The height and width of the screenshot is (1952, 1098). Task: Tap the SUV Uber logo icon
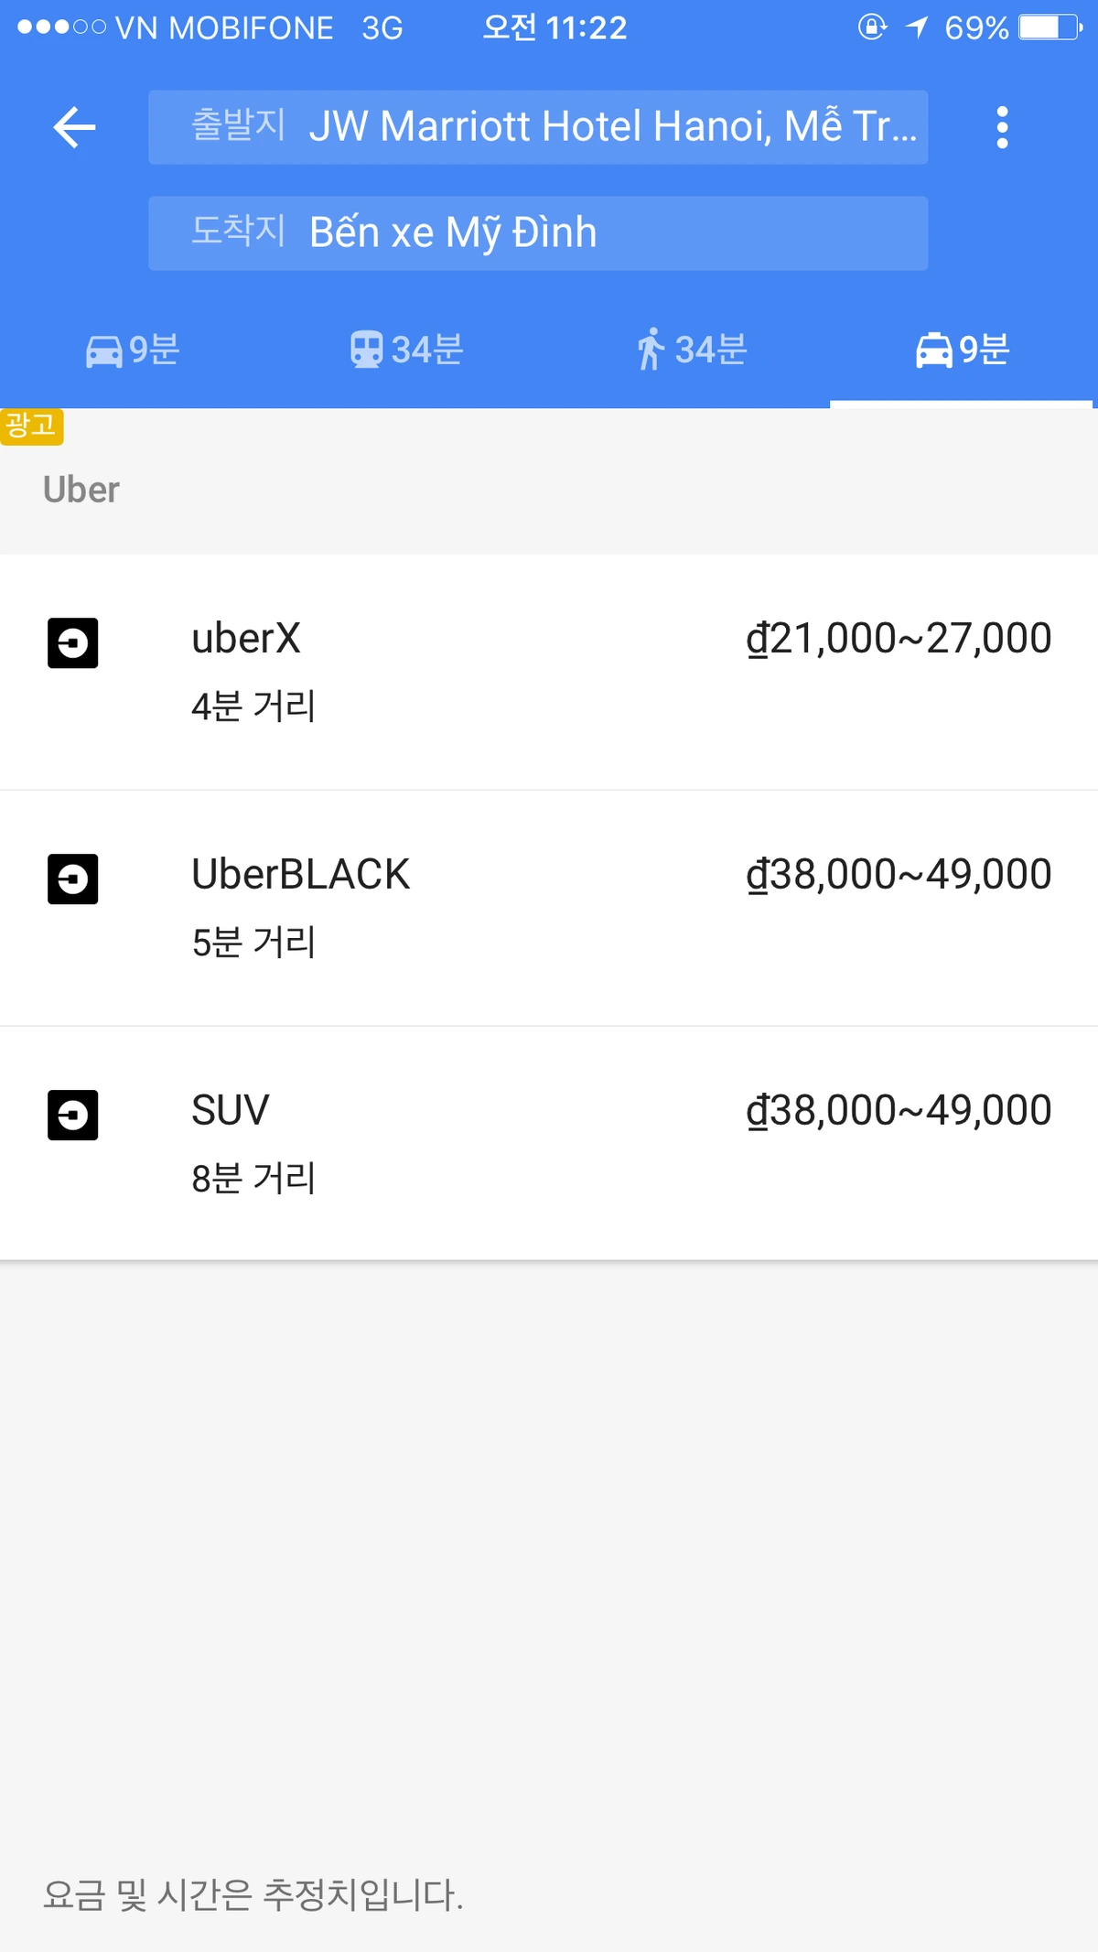73,1116
